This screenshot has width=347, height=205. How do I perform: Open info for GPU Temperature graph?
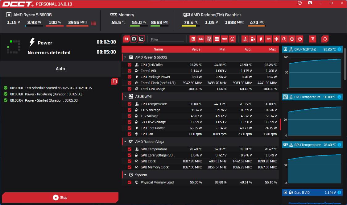pos(339,145)
